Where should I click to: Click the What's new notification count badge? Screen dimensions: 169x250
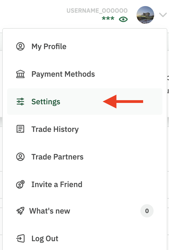point(147,211)
